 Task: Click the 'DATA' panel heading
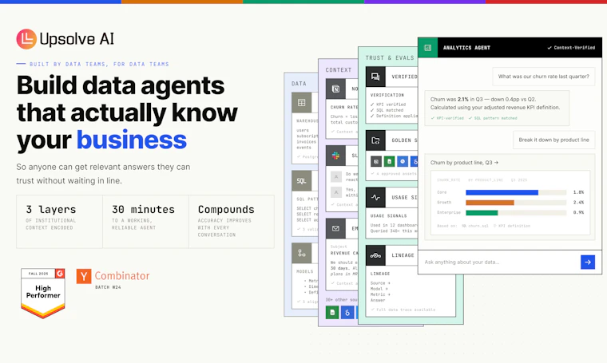(299, 84)
